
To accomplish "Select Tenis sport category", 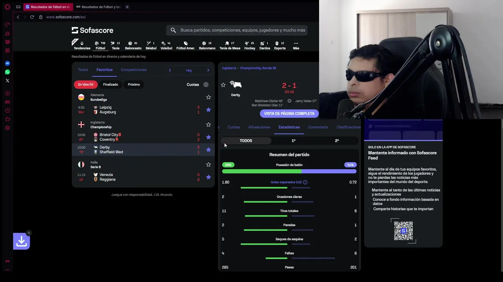I will (x=116, y=45).
